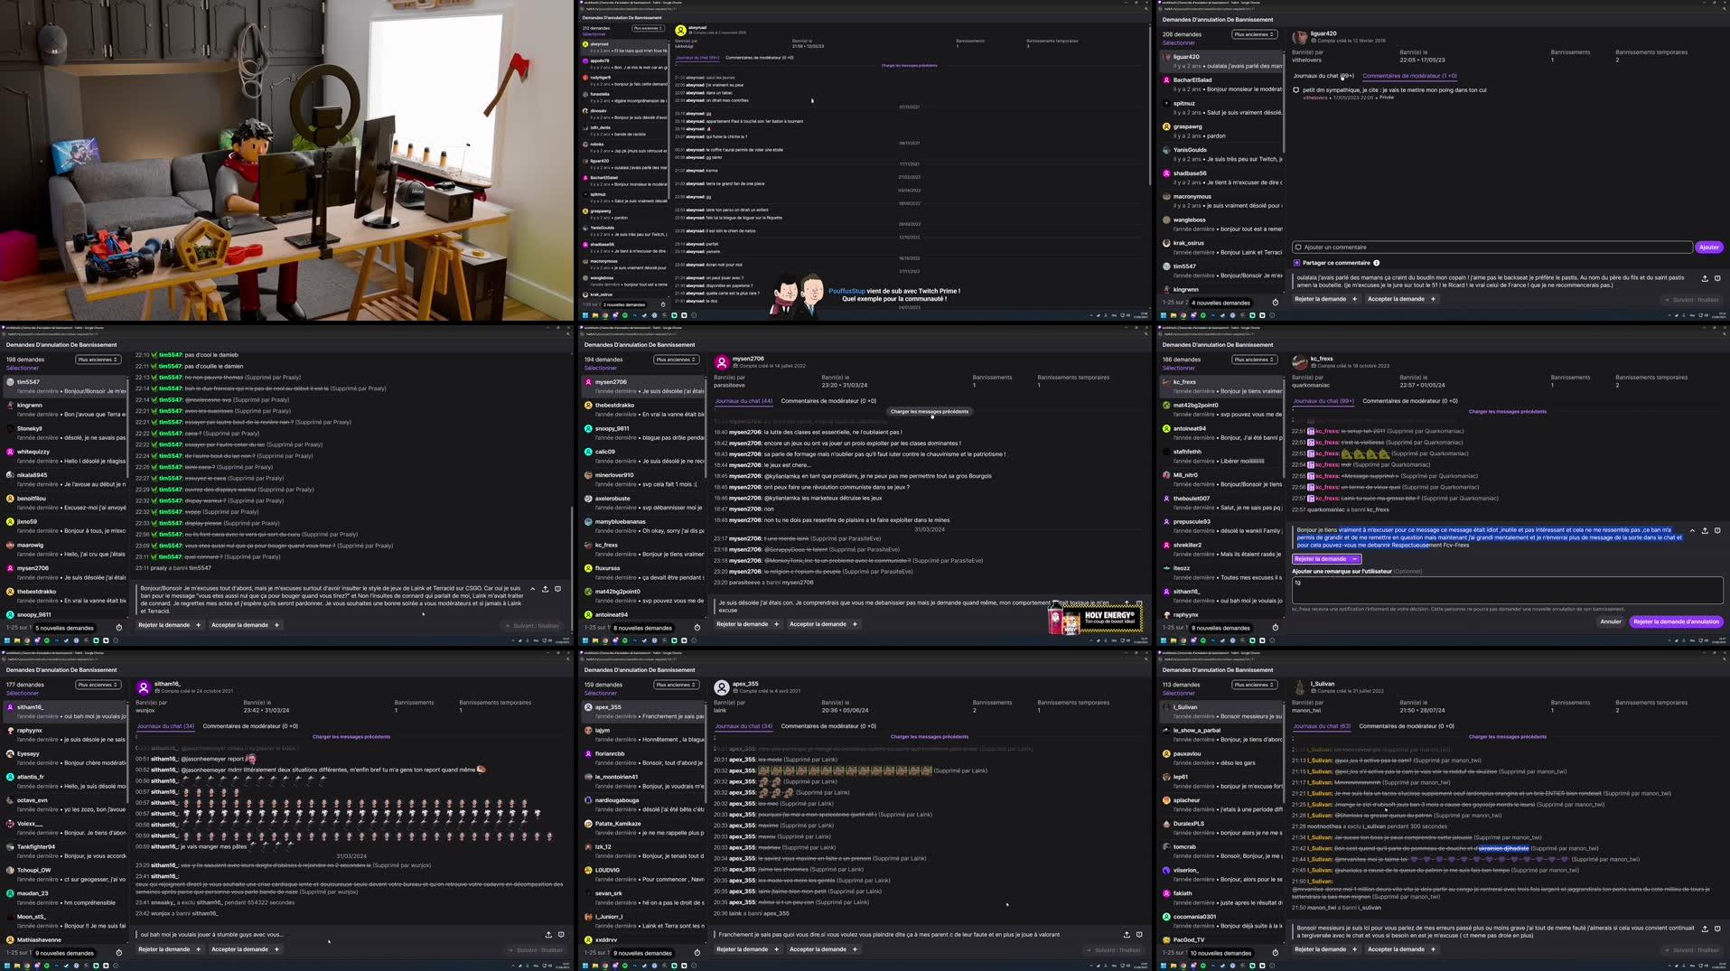
Task: Click the user remark textarea containing 'tg'
Action: point(1507,590)
